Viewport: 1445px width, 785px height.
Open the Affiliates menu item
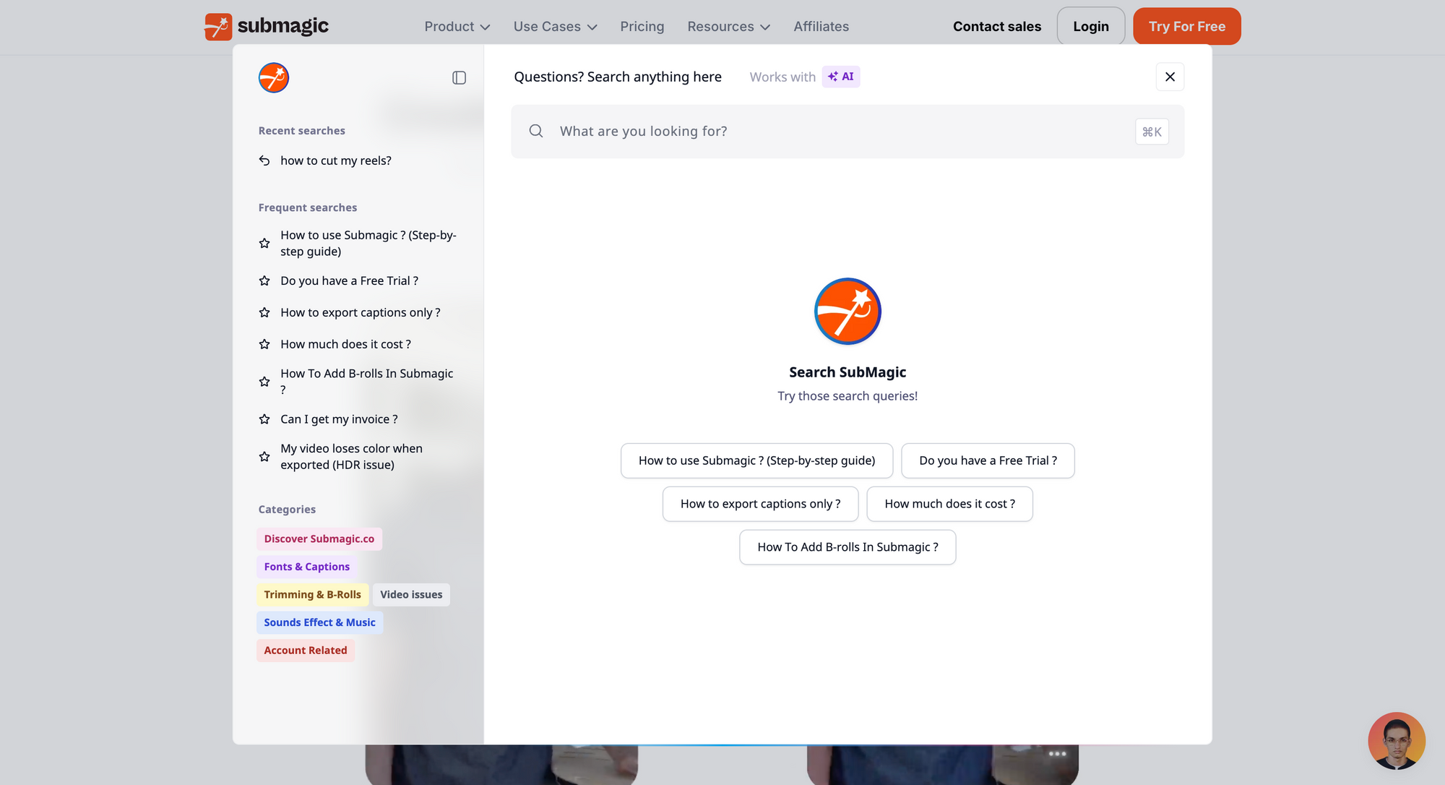coord(821,27)
